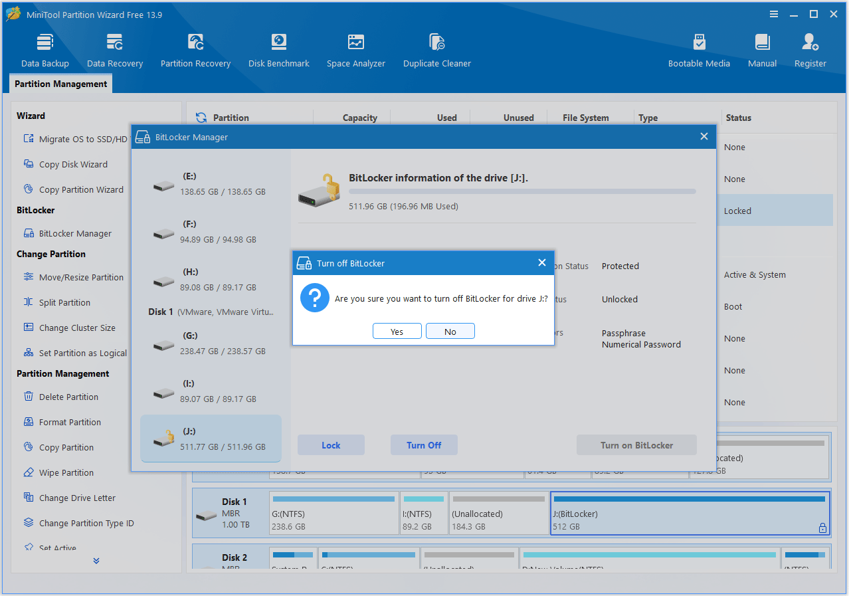Click the Type column header

coord(648,118)
